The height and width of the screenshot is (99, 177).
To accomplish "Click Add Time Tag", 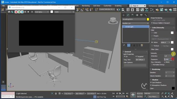I will [101, 97].
